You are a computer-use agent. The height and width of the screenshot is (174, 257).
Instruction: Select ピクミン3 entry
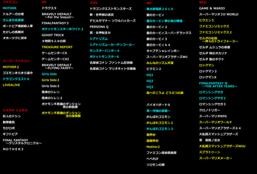206,20
